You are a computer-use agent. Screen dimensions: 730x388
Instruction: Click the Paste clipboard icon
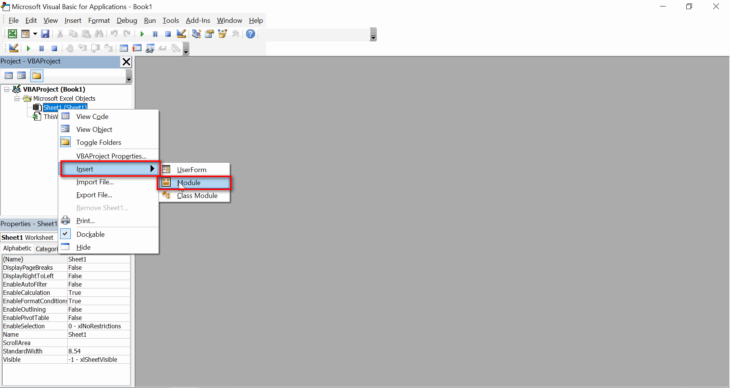pos(86,34)
